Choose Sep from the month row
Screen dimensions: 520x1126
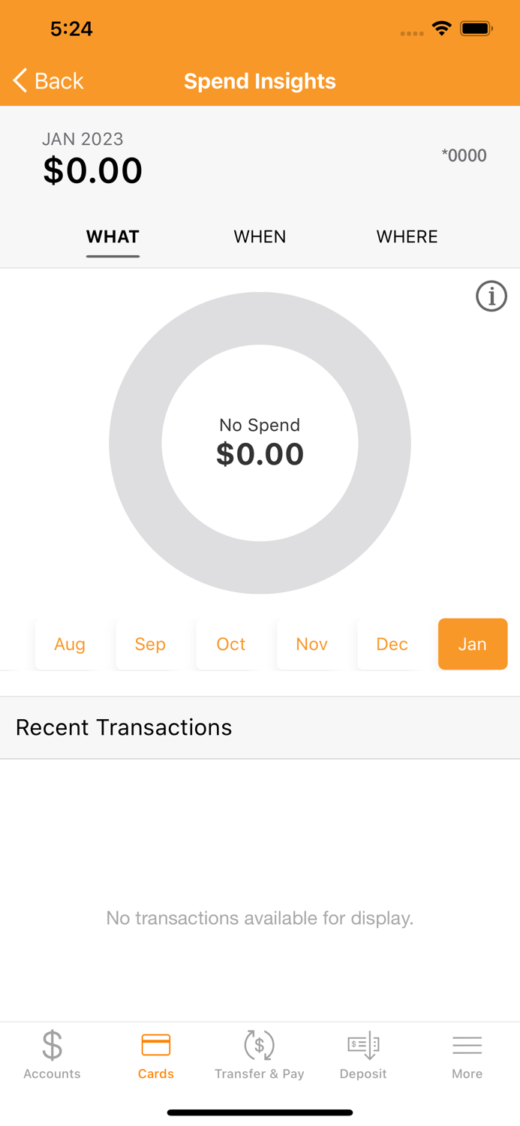[x=150, y=644]
